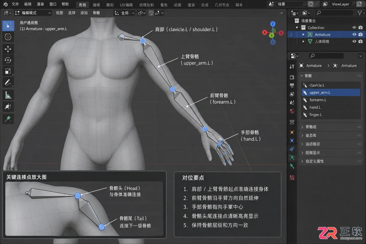The image size is (366, 244).
Task: Open the Physics properties tab
Action: (292, 140)
